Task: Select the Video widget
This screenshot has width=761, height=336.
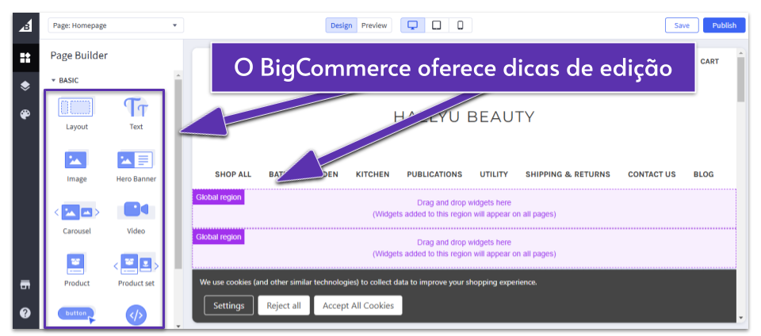Action: [136, 219]
